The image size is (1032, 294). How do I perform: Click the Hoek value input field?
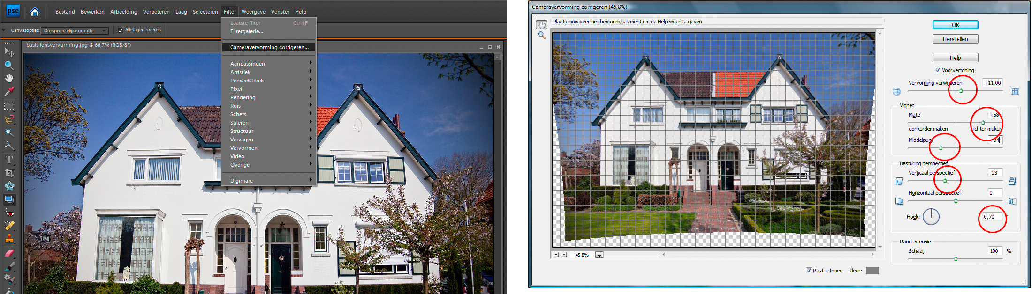[x=992, y=217]
